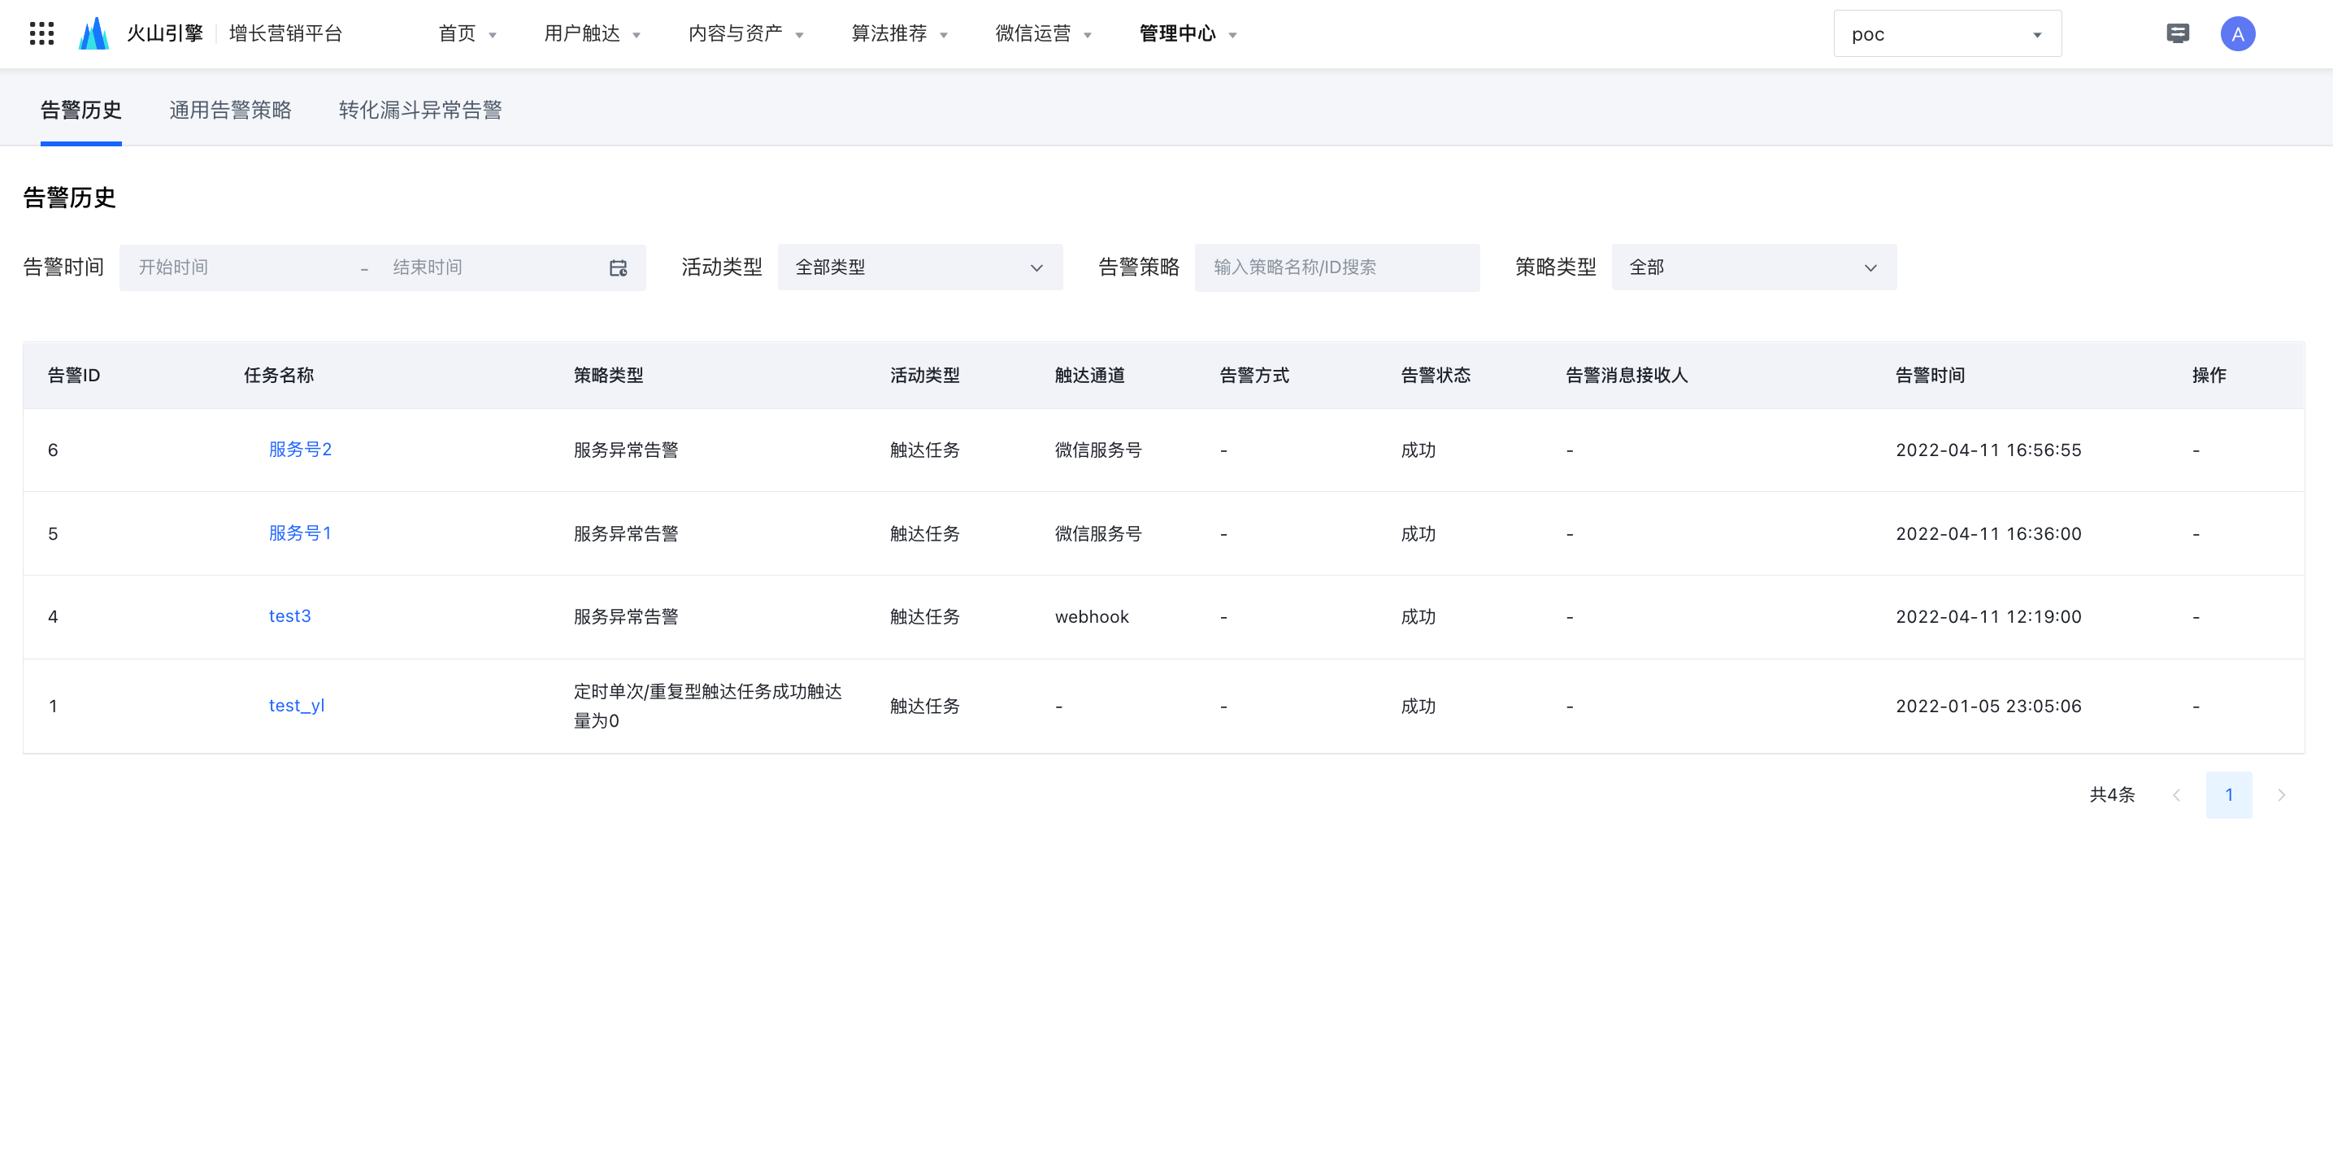Image resolution: width=2333 pixels, height=1161 pixels.
Task: Go to next page arrow
Action: tap(2281, 794)
